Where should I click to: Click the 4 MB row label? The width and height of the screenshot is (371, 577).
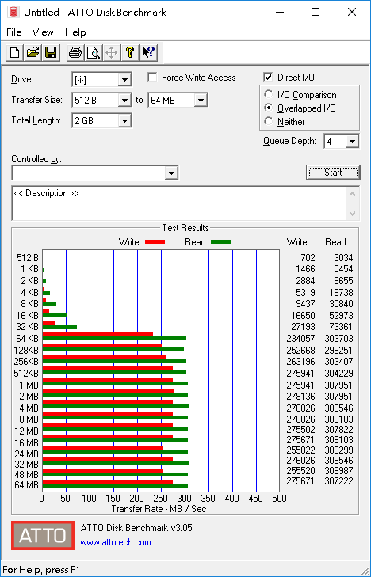(x=29, y=408)
